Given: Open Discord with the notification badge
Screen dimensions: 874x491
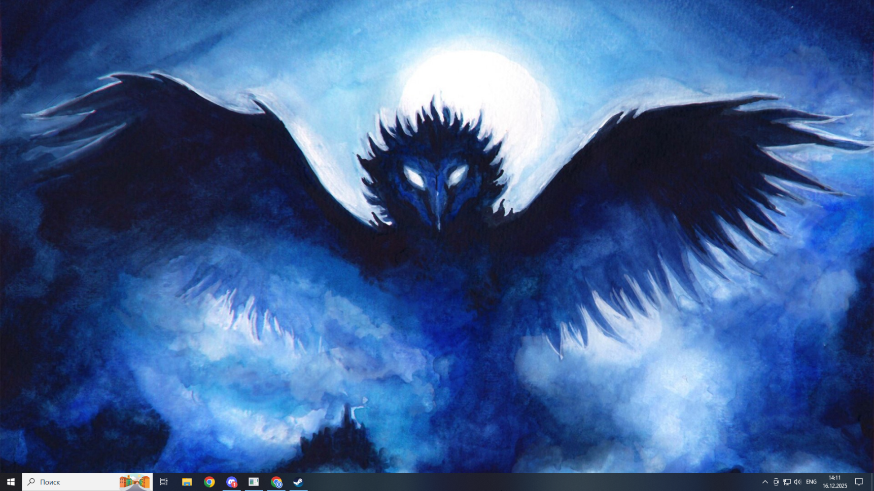Looking at the screenshot, I should click(231, 482).
